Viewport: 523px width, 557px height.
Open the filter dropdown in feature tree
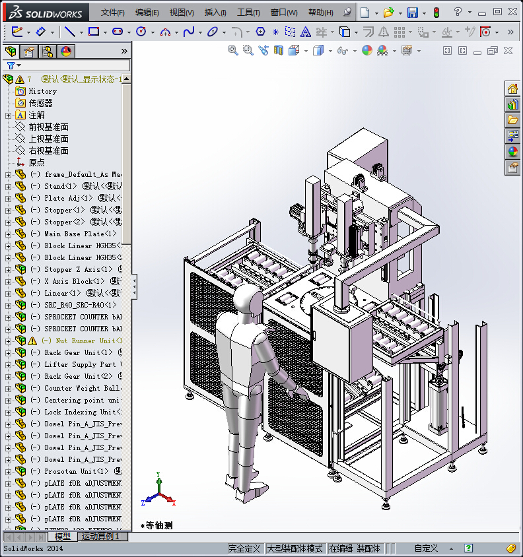pyautogui.click(x=19, y=65)
